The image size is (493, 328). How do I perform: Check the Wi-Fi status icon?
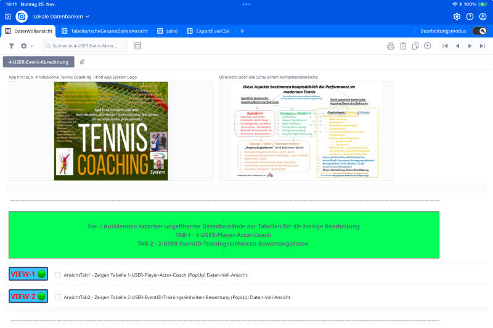455,4
